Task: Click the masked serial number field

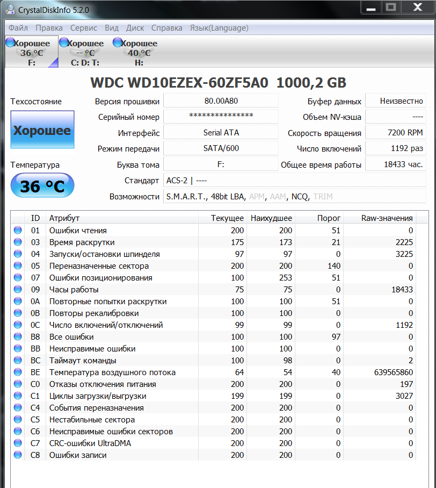Action: 221,117
